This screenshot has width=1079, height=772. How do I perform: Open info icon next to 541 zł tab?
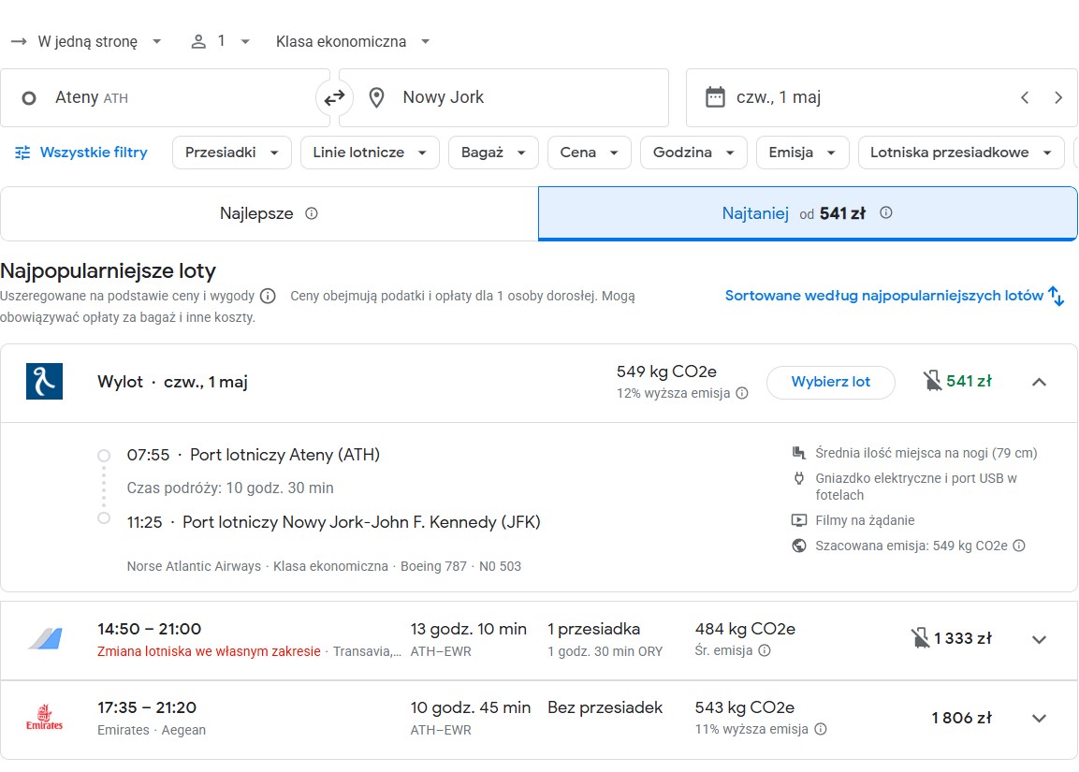pyautogui.click(x=886, y=212)
